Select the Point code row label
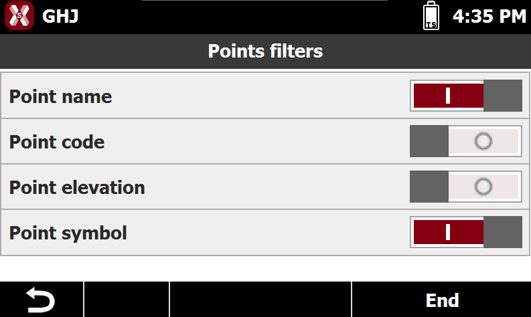Image resolution: width=531 pixels, height=317 pixels. (56, 142)
